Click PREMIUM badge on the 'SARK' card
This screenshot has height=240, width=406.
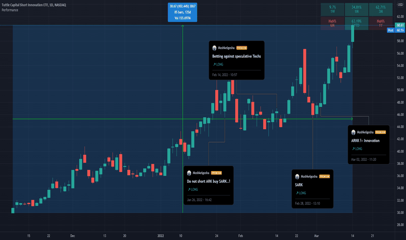pyautogui.click(x=325, y=177)
